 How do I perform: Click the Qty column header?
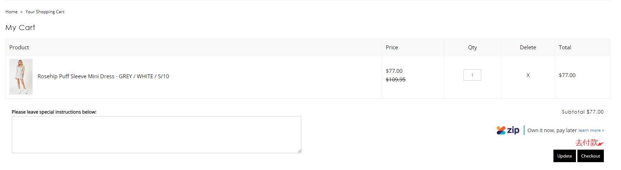pos(472,47)
